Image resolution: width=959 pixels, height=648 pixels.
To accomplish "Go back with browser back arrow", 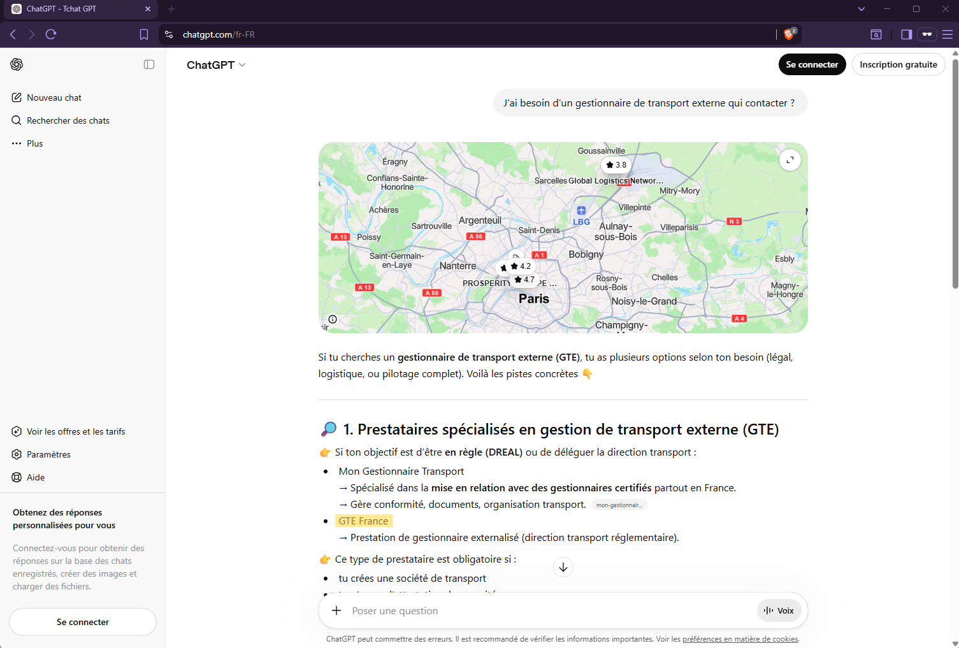I will [x=13, y=34].
